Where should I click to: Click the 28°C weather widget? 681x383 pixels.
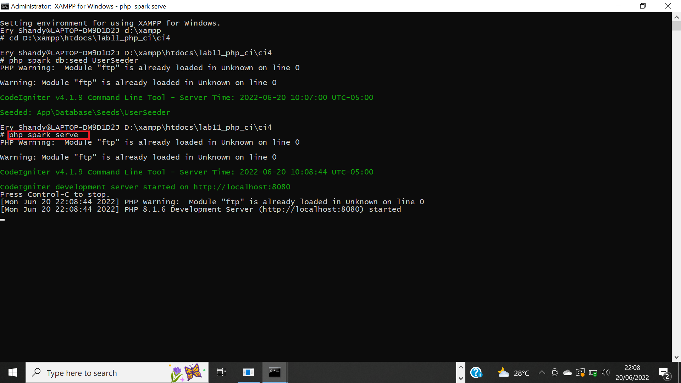pyautogui.click(x=513, y=372)
